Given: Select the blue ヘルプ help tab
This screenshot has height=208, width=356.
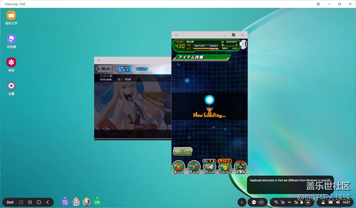Looking at the screenshot, I should pos(142,69).
